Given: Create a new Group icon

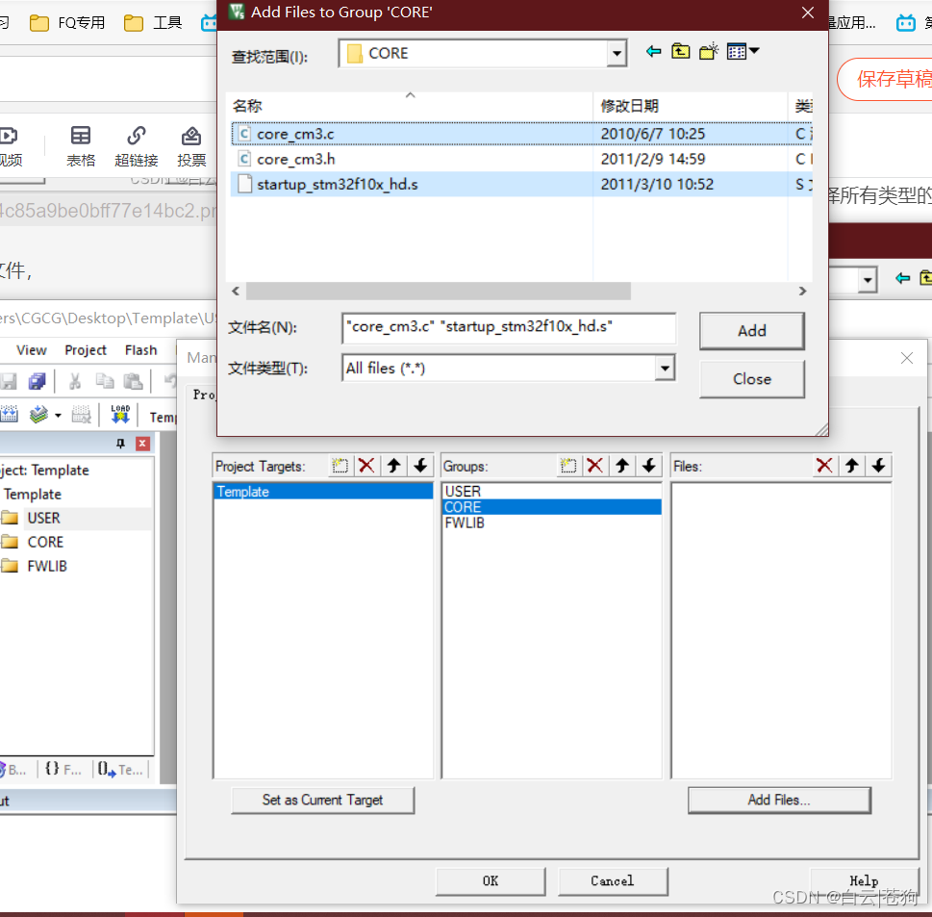Looking at the screenshot, I should tap(568, 466).
